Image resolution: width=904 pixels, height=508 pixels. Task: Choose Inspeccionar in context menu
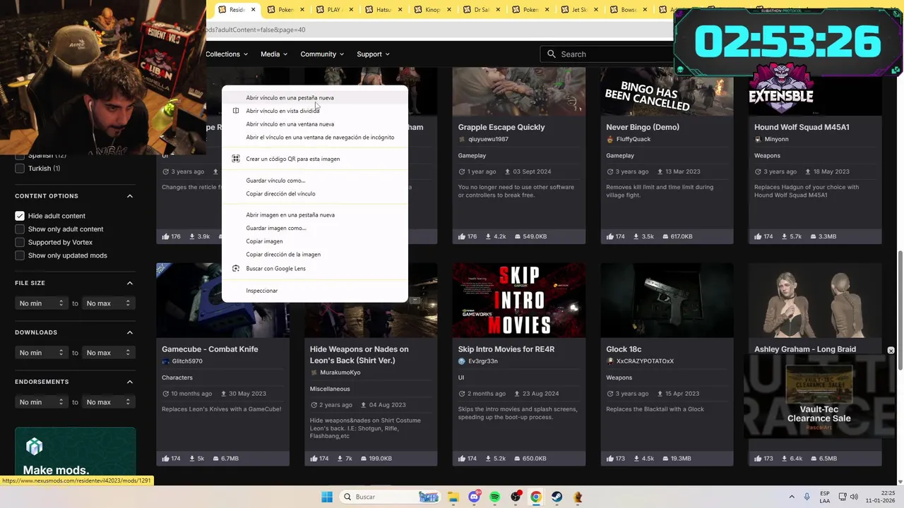314,291
